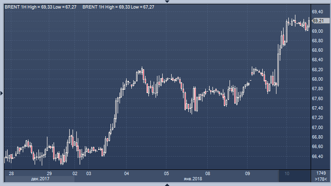Click the >178< zoom indicator
The image size is (331, 186).
(321, 179)
